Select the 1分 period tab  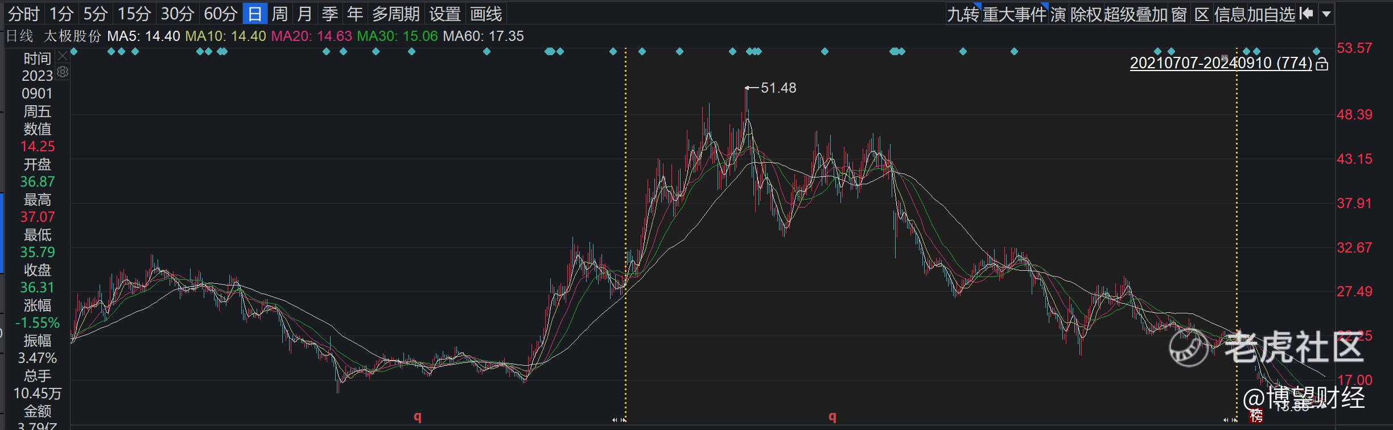[x=61, y=14]
